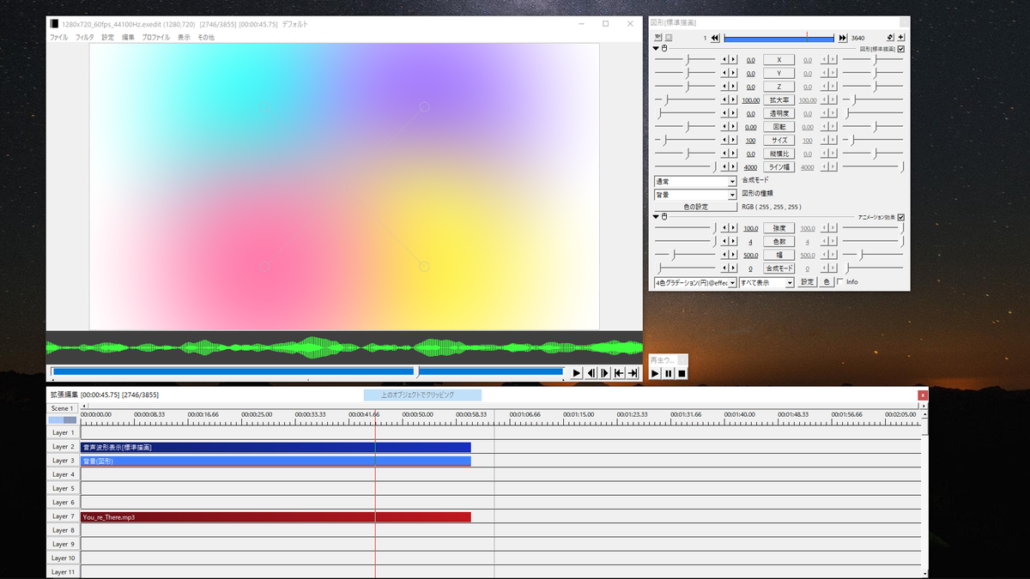Open the ファイル menu
The width and height of the screenshot is (1030, 579).
58,37
